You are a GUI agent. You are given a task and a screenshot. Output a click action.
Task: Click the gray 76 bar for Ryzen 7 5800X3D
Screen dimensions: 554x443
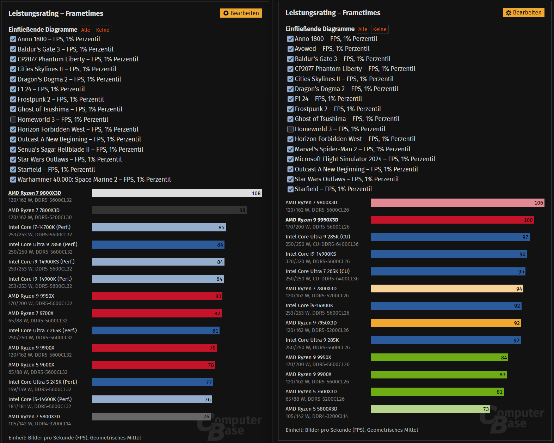(151, 417)
